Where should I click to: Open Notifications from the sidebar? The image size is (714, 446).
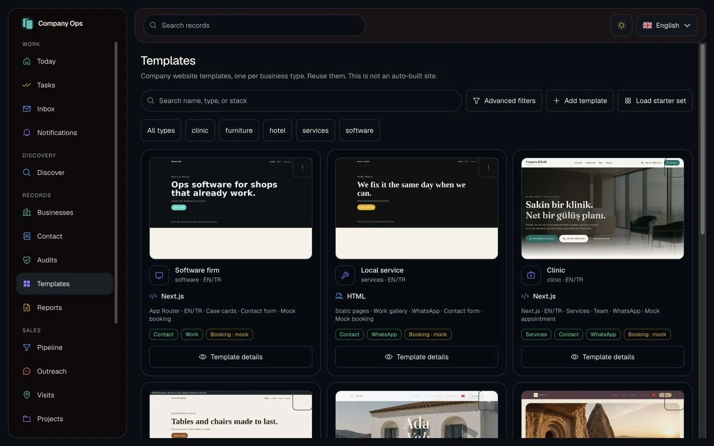click(x=65, y=133)
